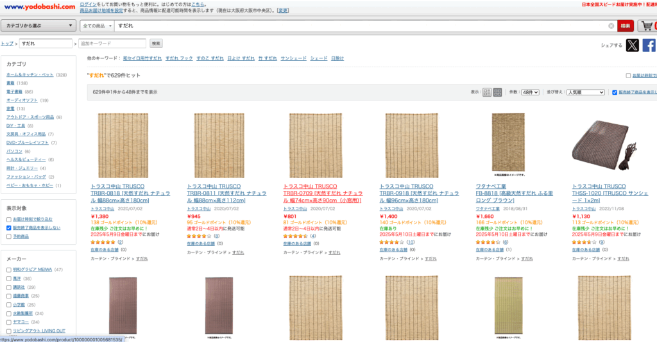This screenshot has height=342, width=657.
Task: Check the 萬洋 maker filter
Action: (9, 279)
